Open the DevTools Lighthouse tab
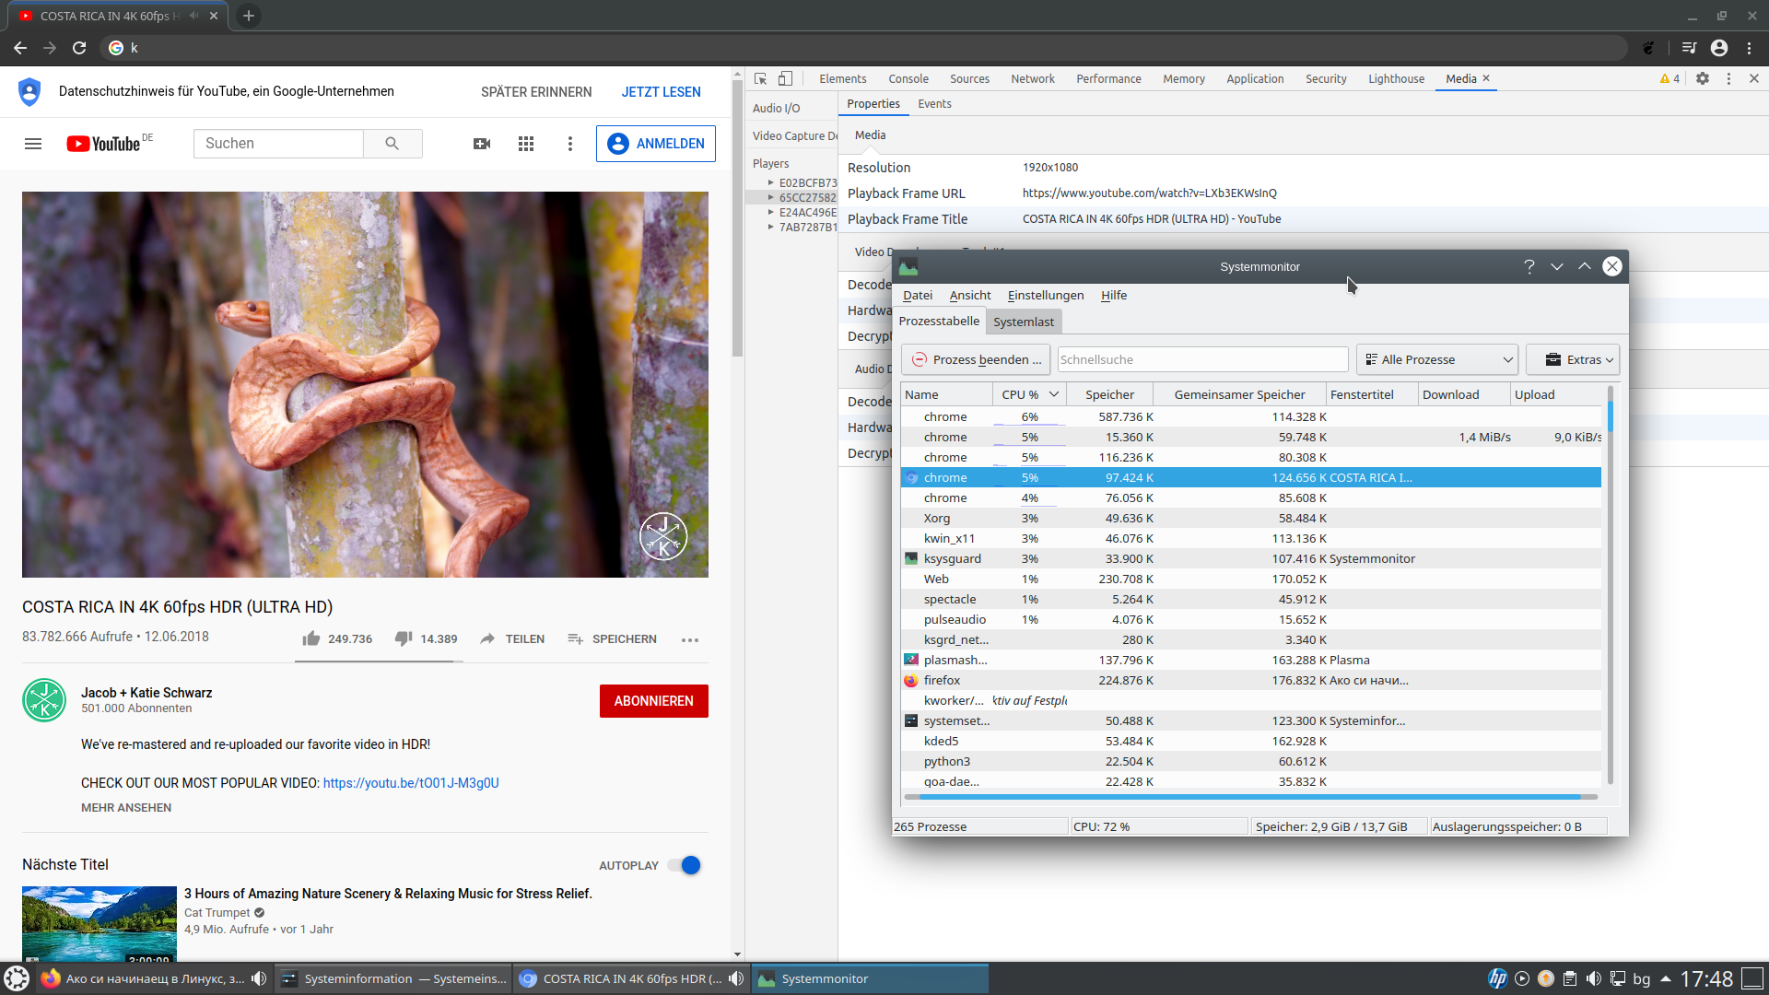The width and height of the screenshot is (1769, 995). [x=1396, y=79]
